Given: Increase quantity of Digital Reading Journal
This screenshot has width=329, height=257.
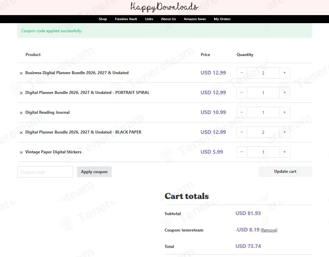Looking at the screenshot, I should [x=284, y=112].
